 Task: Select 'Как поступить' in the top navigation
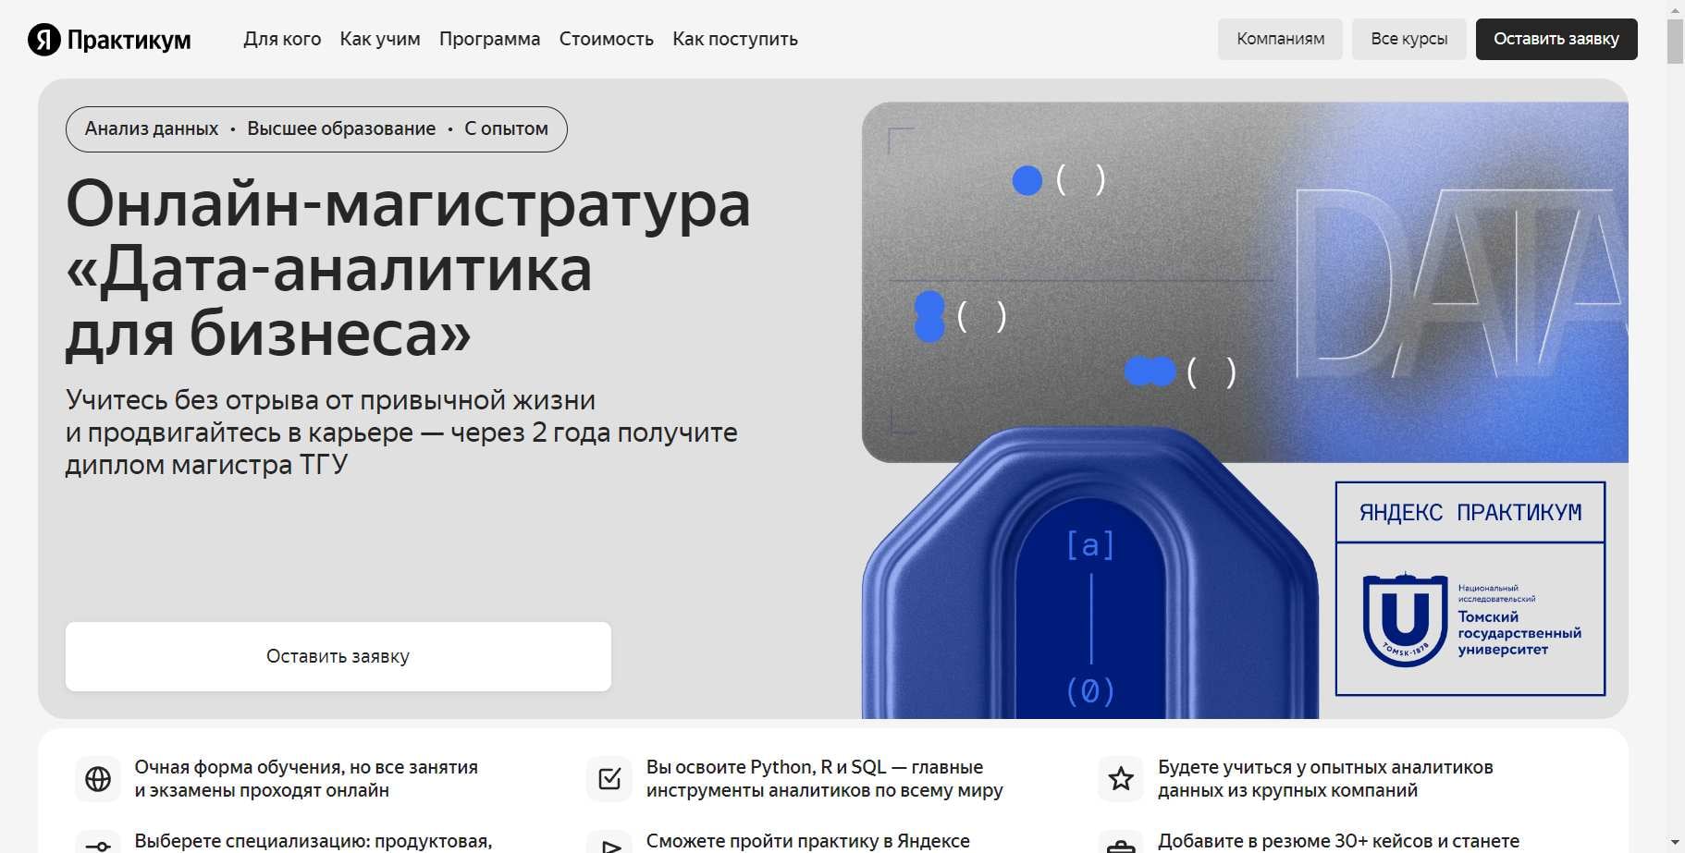735,39
